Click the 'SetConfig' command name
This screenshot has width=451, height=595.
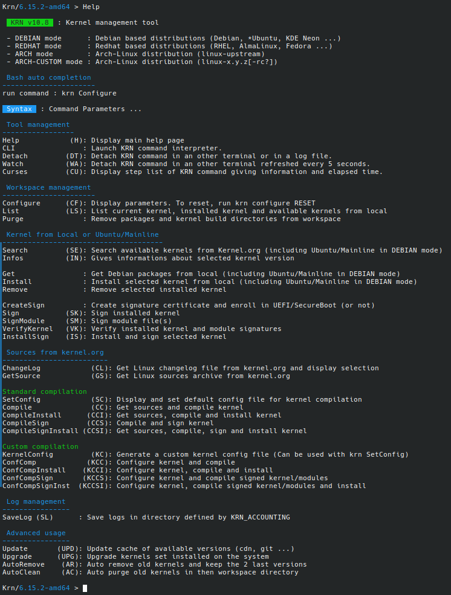(21, 399)
